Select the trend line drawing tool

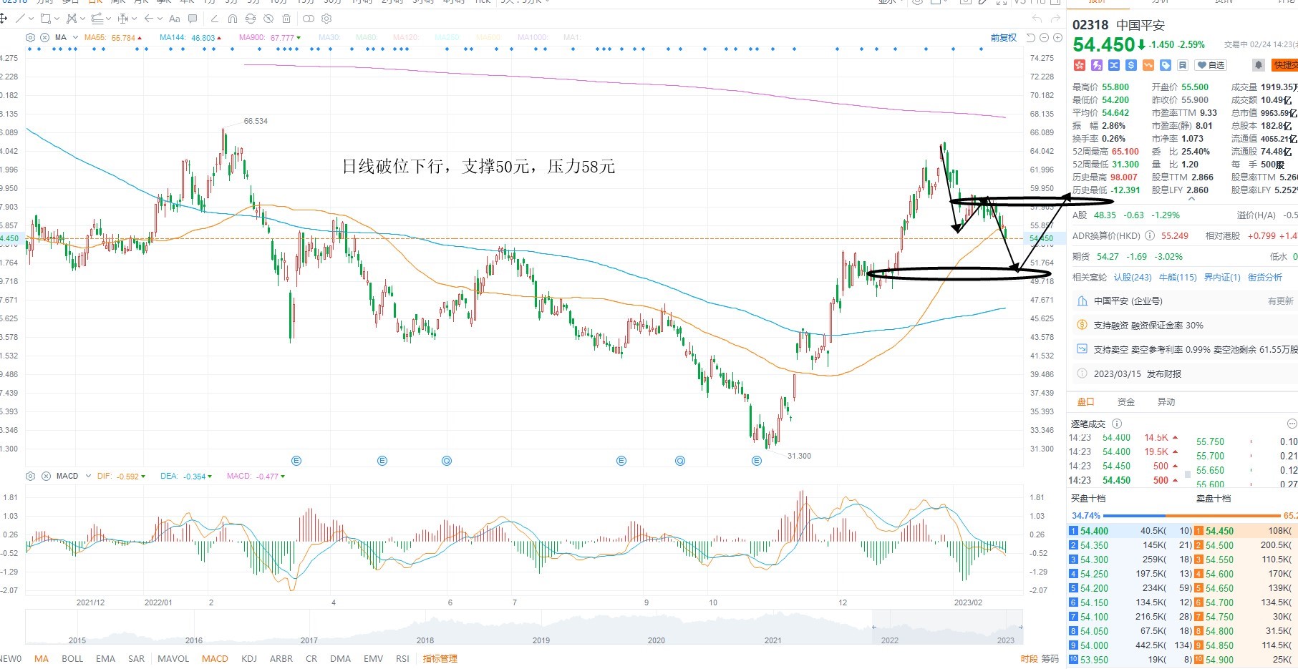(x=20, y=19)
